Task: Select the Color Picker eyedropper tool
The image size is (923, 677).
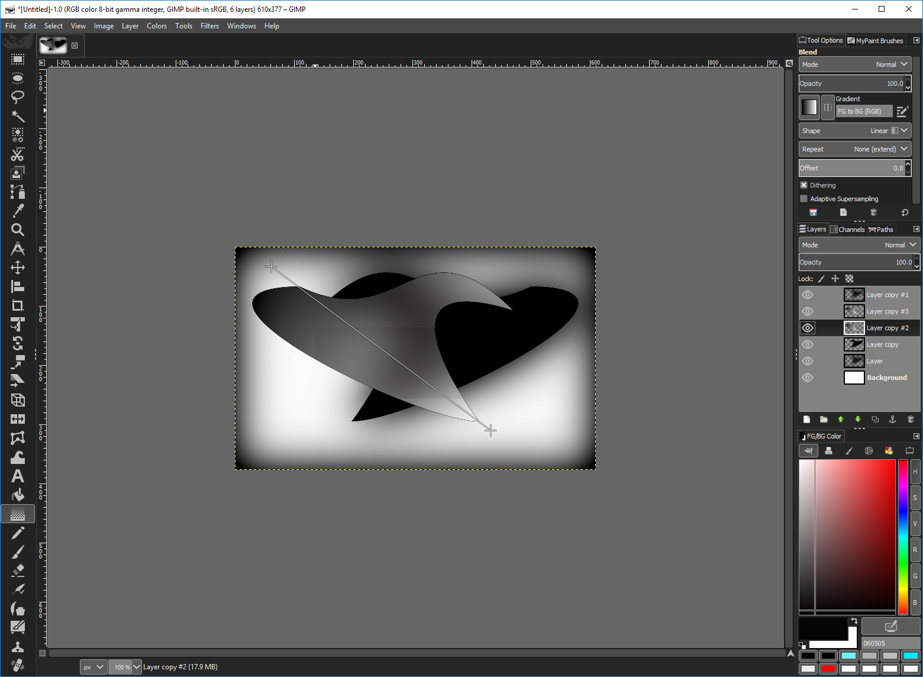Action: tap(18, 211)
